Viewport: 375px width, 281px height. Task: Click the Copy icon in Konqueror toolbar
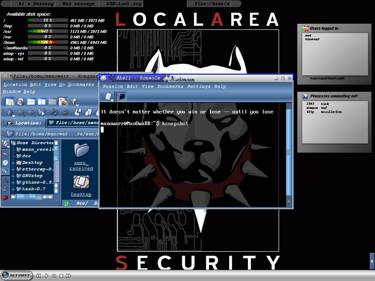point(89,112)
